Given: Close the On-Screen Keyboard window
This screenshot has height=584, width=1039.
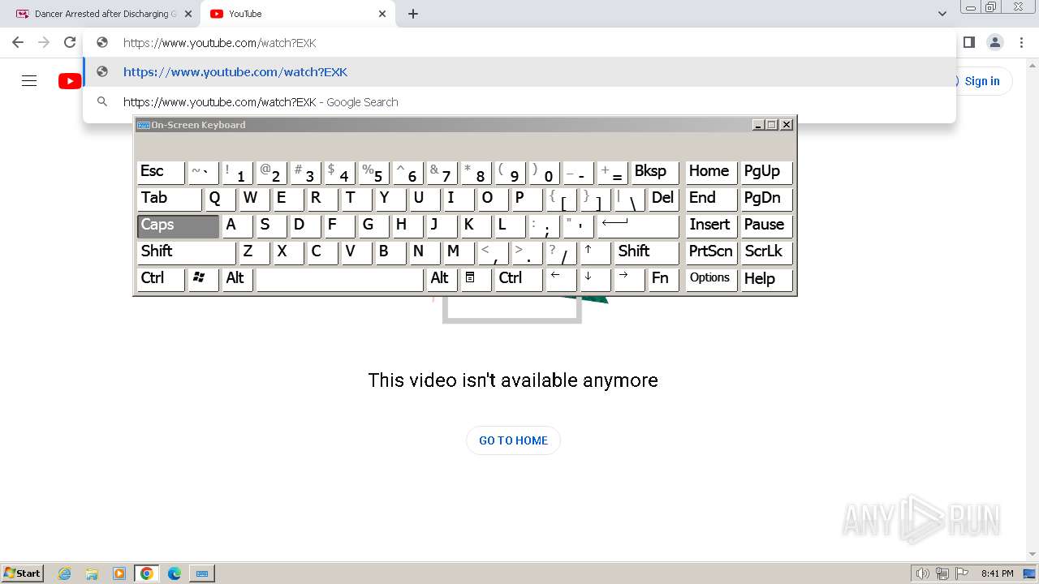Looking at the screenshot, I should (x=786, y=125).
